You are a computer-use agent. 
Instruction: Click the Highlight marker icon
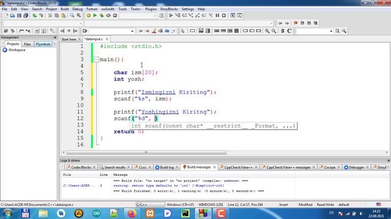(x=154, y=31)
